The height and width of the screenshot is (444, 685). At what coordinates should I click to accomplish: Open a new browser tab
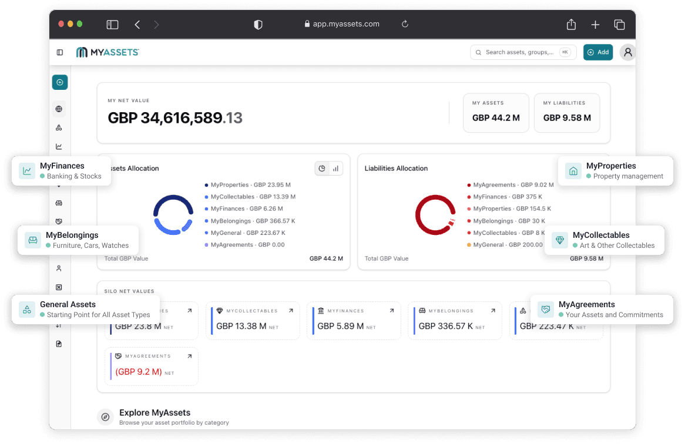(595, 25)
